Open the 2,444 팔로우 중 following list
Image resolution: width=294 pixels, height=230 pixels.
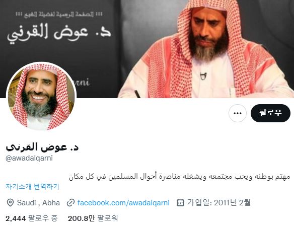(32, 218)
